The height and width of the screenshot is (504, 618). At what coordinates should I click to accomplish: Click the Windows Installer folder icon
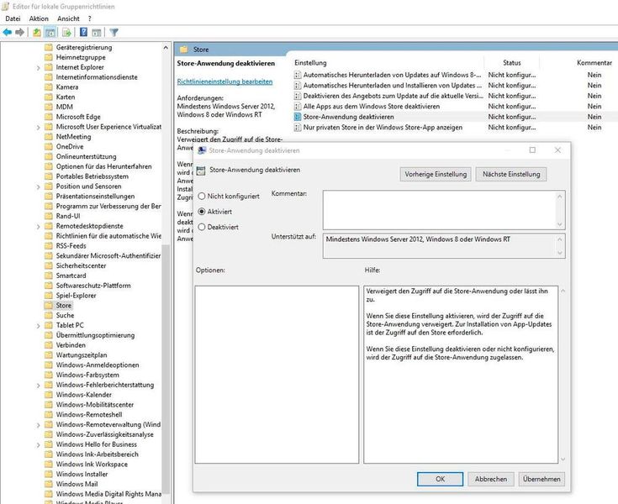(x=49, y=474)
